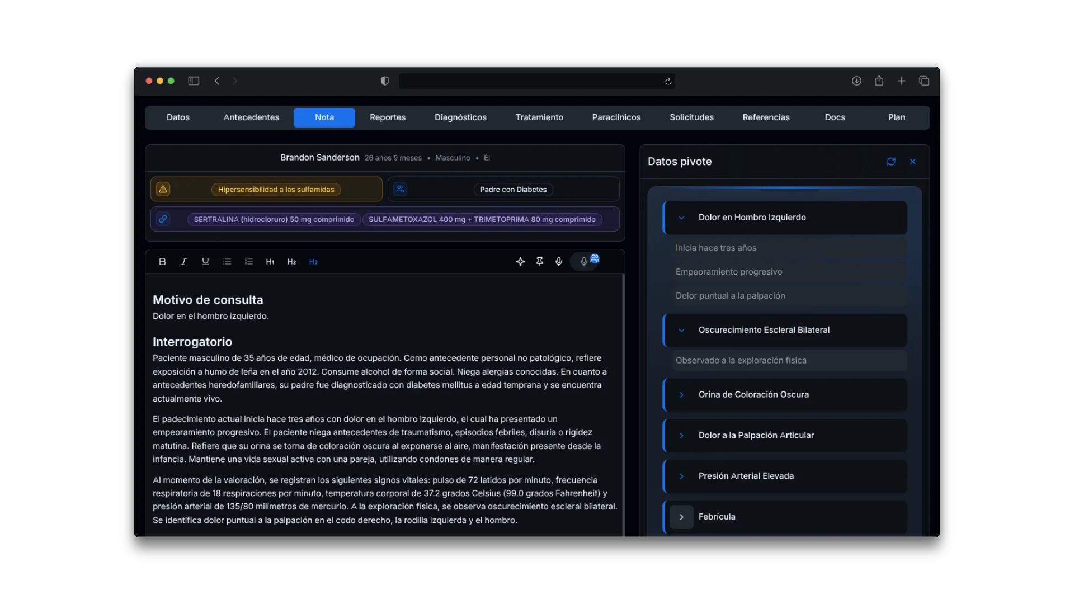This screenshot has height=604, width=1074.
Task: Toggle underline formatting in the note toolbar
Action: [205, 261]
